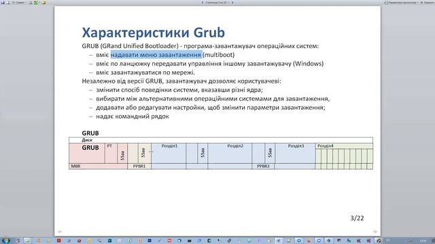
Task: Open the page indicator 'Страница 3 из 22'
Action: (x=217, y=2)
